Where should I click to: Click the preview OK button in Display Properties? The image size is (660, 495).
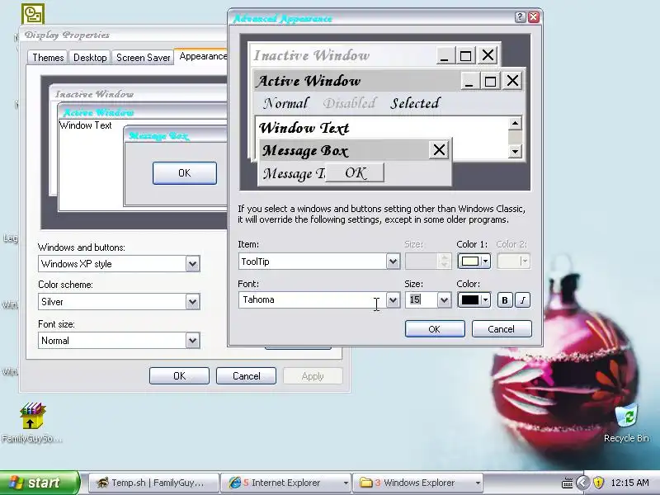(x=185, y=173)
